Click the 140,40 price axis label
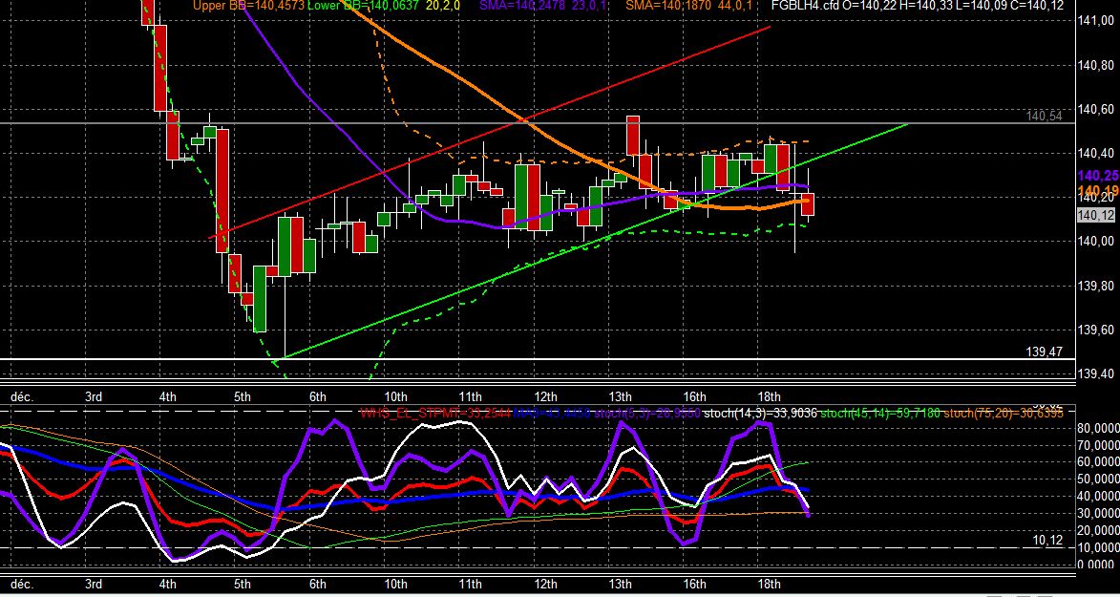The width and height of the screenshot is (1120, 597). tap(1096, 153)
